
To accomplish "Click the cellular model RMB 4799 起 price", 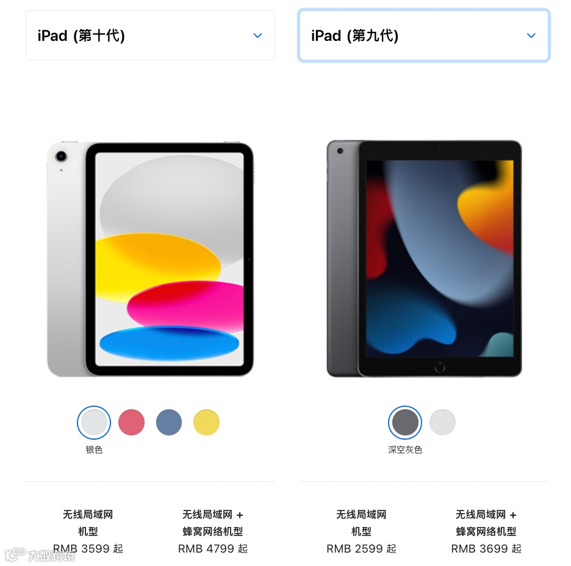I will [213, 548].
